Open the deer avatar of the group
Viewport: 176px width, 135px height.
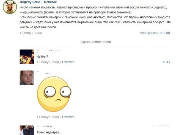(10, 7)
